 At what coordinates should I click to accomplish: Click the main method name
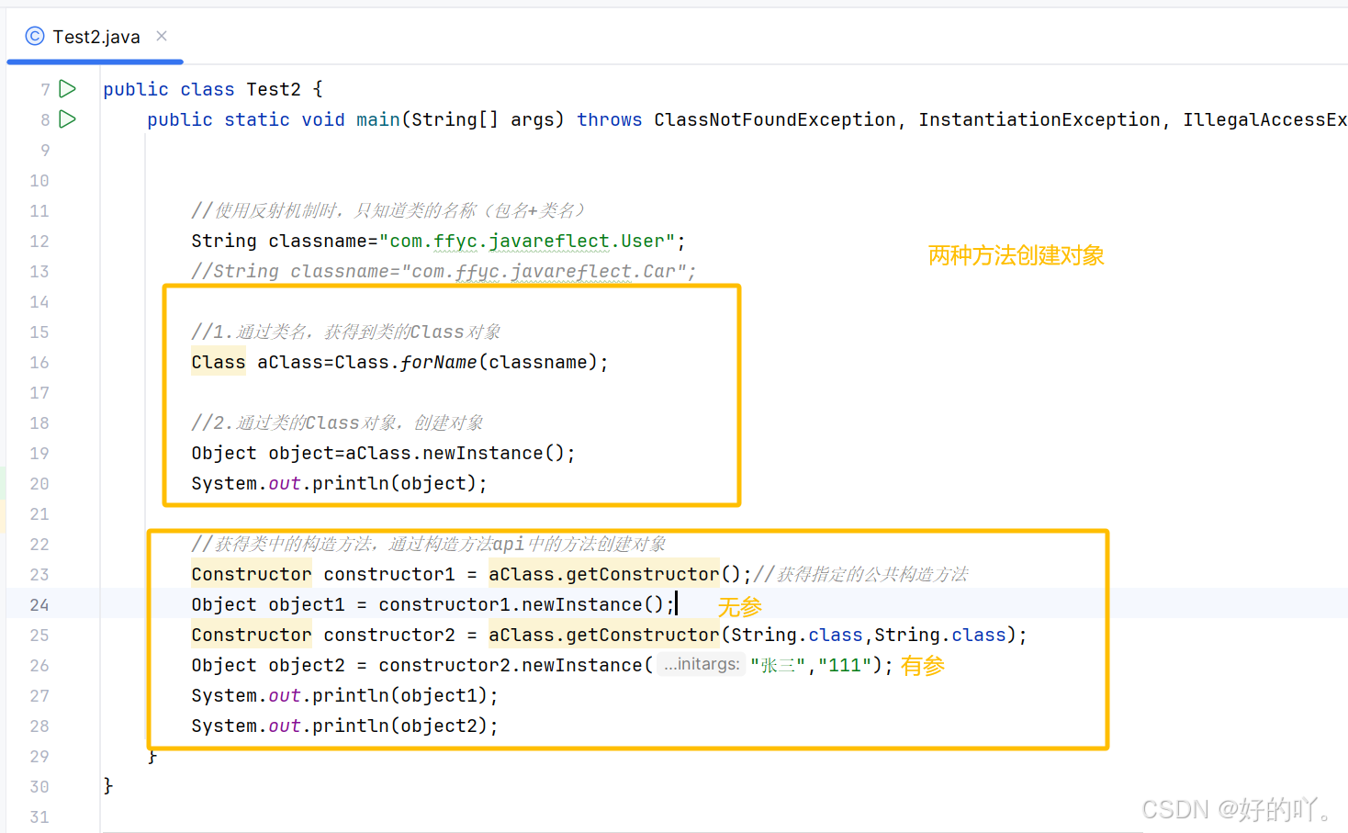[378, 120]
